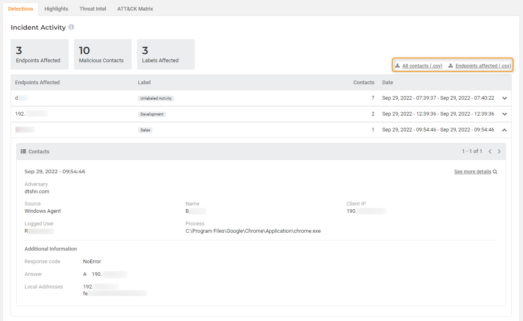Click the download icon next to All contacts
Viewport: 523px width, 321px height.
point(397,66)
